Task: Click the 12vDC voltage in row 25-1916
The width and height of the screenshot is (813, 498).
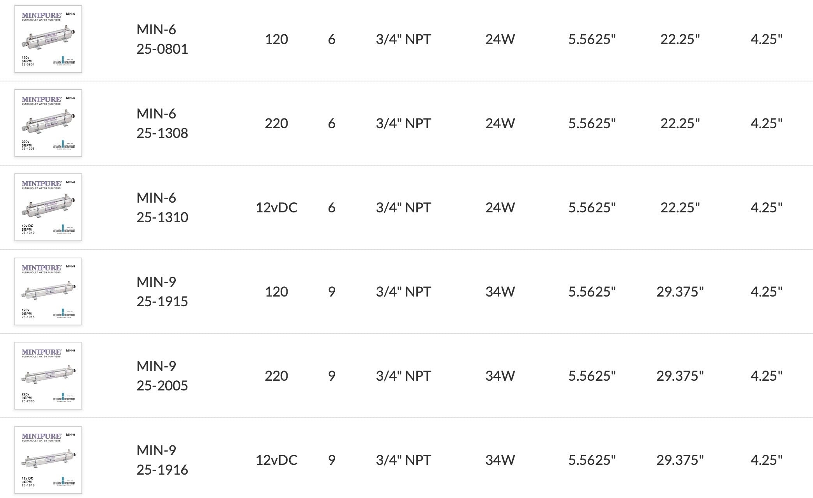Action: tap(276, 460)
